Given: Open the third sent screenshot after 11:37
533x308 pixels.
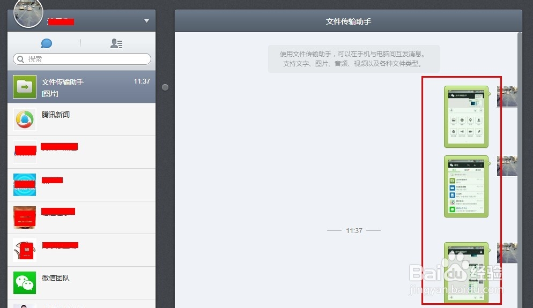Looking at the screenshot, I should tap(467, 273).
